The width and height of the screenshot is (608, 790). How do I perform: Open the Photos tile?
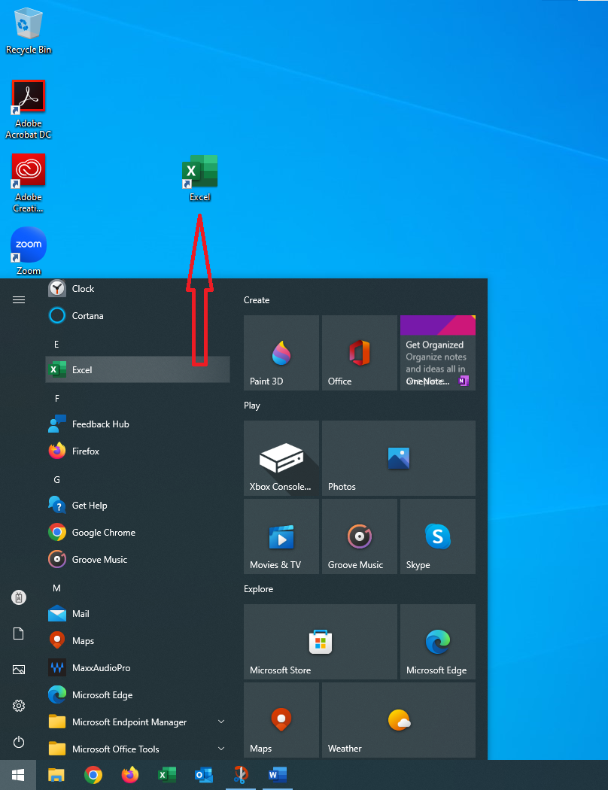[398, 457]
